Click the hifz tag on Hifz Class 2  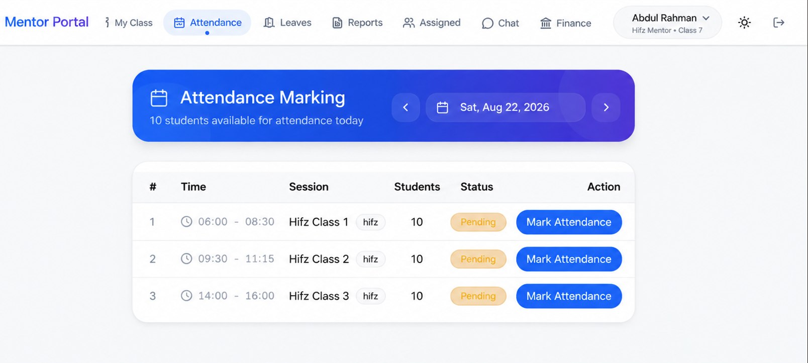370,259
